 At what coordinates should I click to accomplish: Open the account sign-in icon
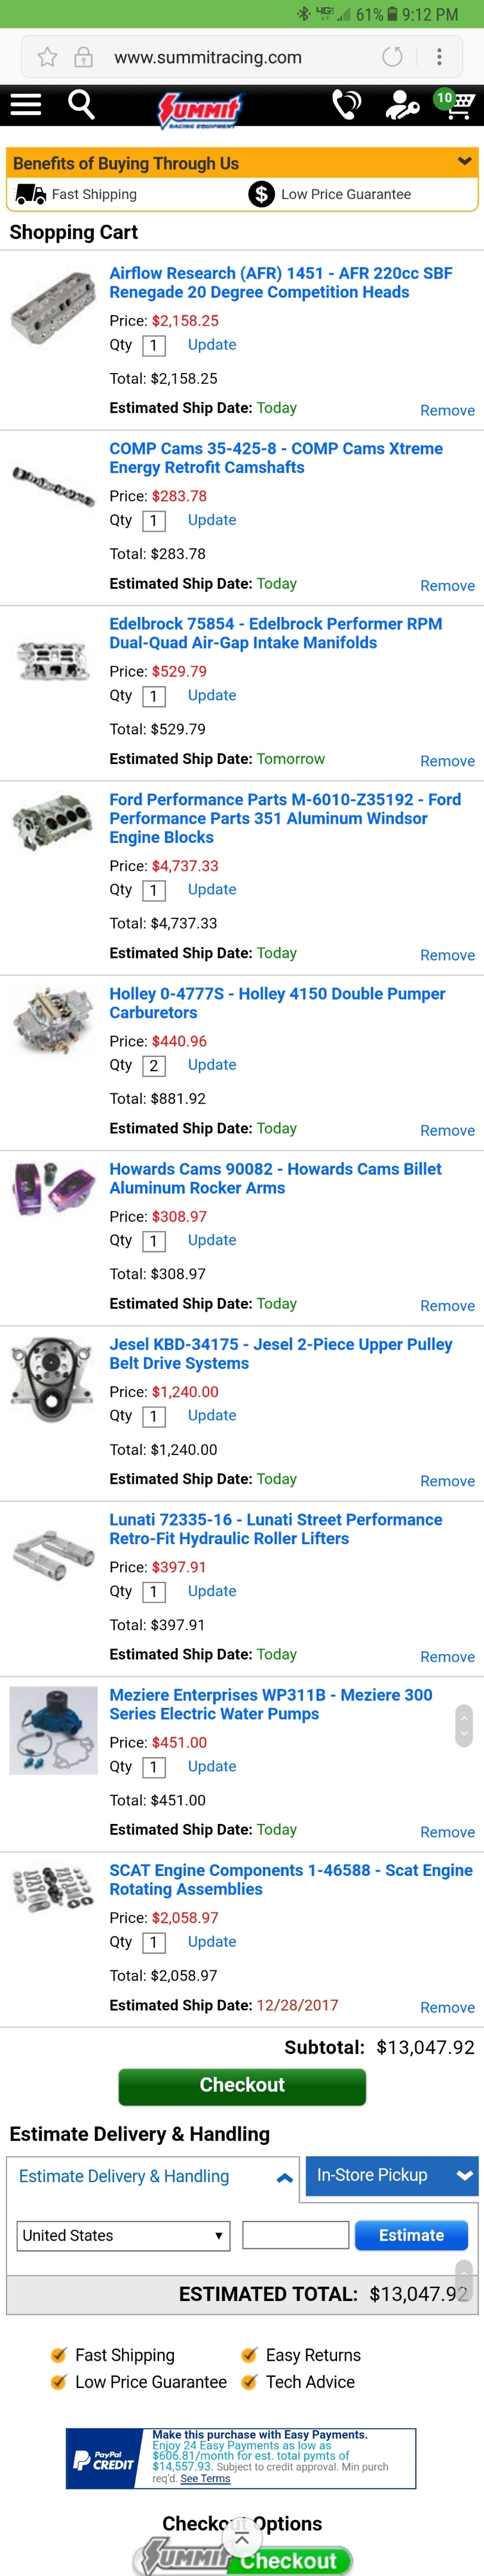(x=402, y=105)
